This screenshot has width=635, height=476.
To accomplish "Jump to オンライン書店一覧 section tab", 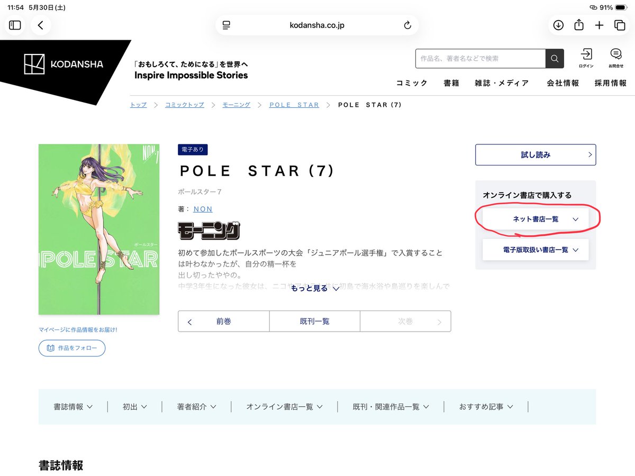I will [x=284, y=407].
